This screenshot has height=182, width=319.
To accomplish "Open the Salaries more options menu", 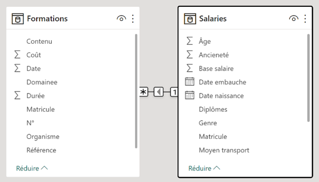I will click(305, 18).
